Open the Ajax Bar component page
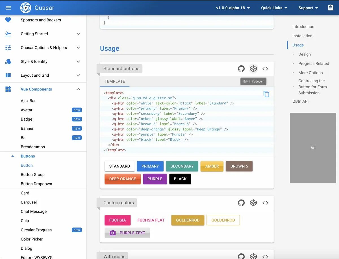 28,101
